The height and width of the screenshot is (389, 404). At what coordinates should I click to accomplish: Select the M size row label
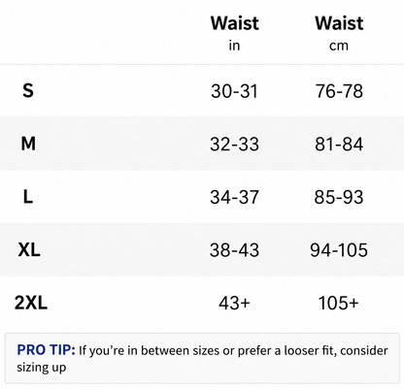pos(28,144)
